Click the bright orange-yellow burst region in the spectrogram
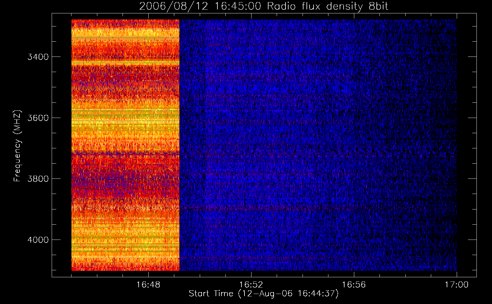The height and width of the screenshot is (304, 492). [125, 145]
